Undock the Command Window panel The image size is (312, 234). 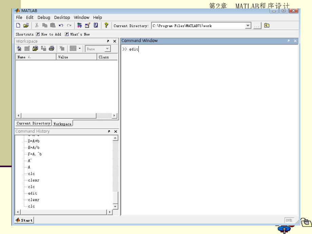(x=289, y=41)
